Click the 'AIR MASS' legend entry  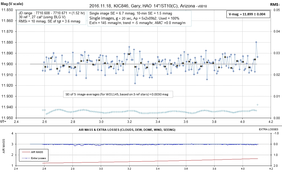tap(37, 152)
